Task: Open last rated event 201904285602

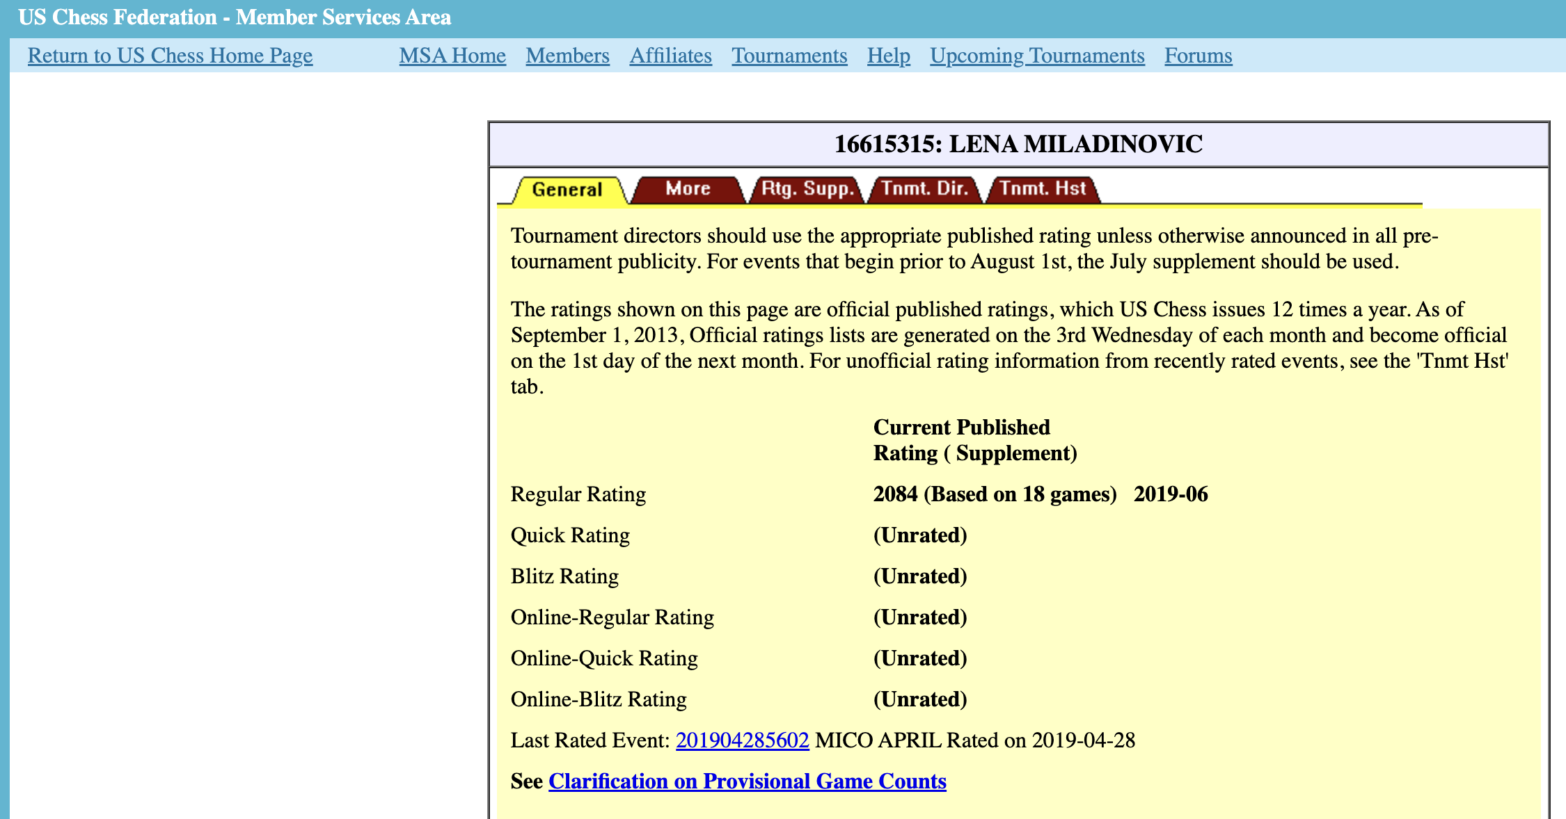Action: 742,740
